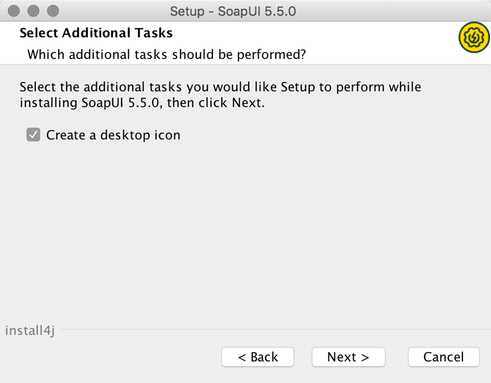Click the Create a desktop icon label
Viewport: 491px width, 383px height.
point(113,135)
